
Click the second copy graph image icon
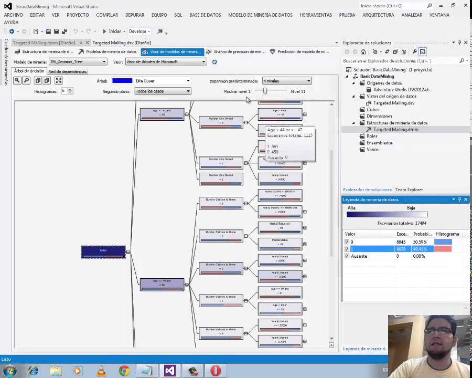pos(47,80)
